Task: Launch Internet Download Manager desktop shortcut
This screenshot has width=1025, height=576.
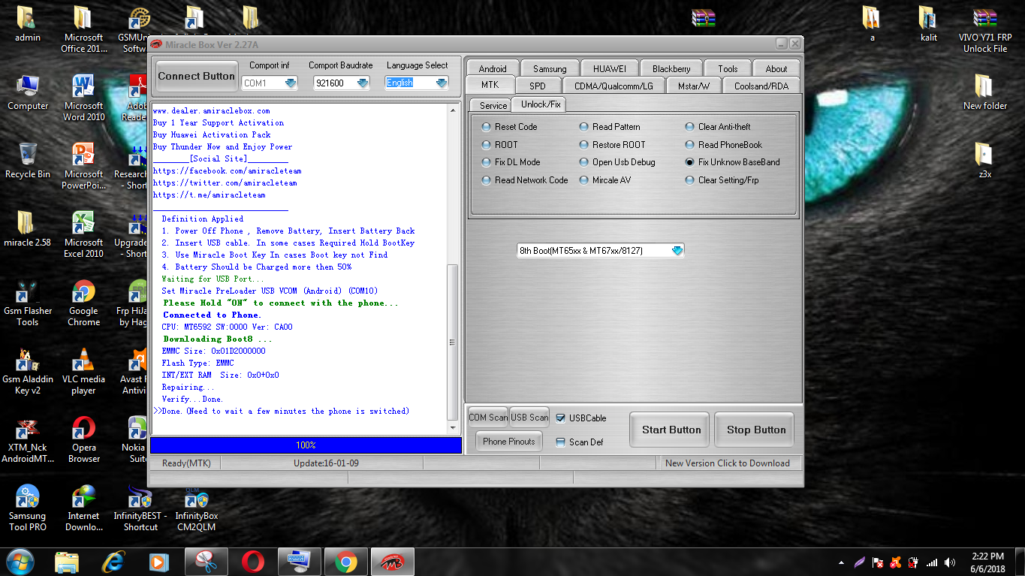Action: tap(83, 508)
